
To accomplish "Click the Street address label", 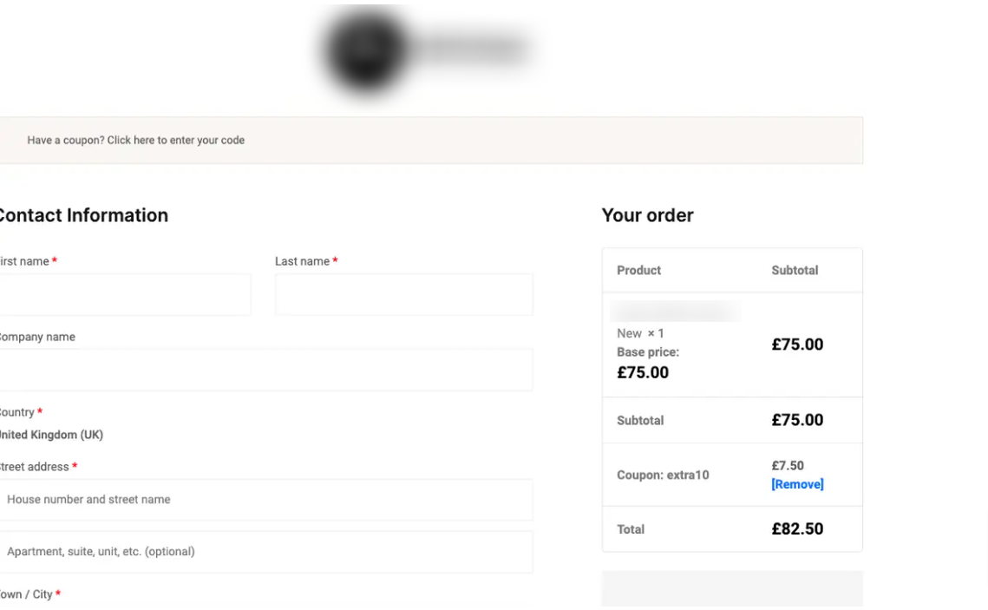I will click(34, 467).
